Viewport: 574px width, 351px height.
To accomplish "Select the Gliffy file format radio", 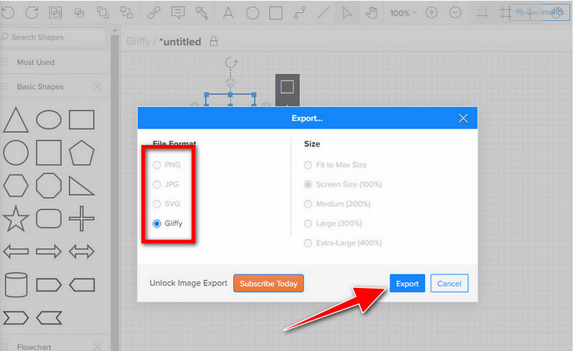I will (x=157, y=223).
